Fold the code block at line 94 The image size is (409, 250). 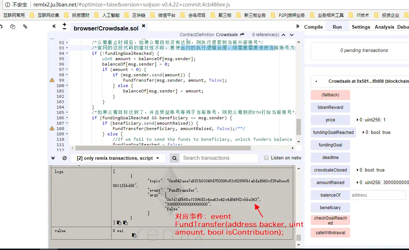[67, 53]
